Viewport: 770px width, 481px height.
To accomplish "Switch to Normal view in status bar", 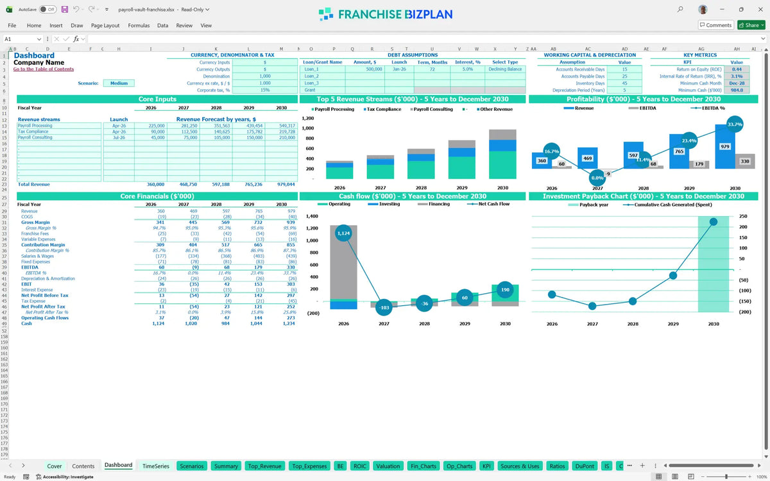I will 658,477.
